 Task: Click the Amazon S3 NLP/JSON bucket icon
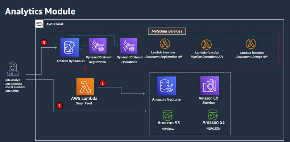(x=213, y=115)
